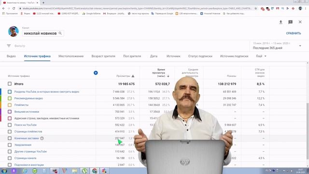
Task: Open the Источник подписки tab
Action: [234, 56]
